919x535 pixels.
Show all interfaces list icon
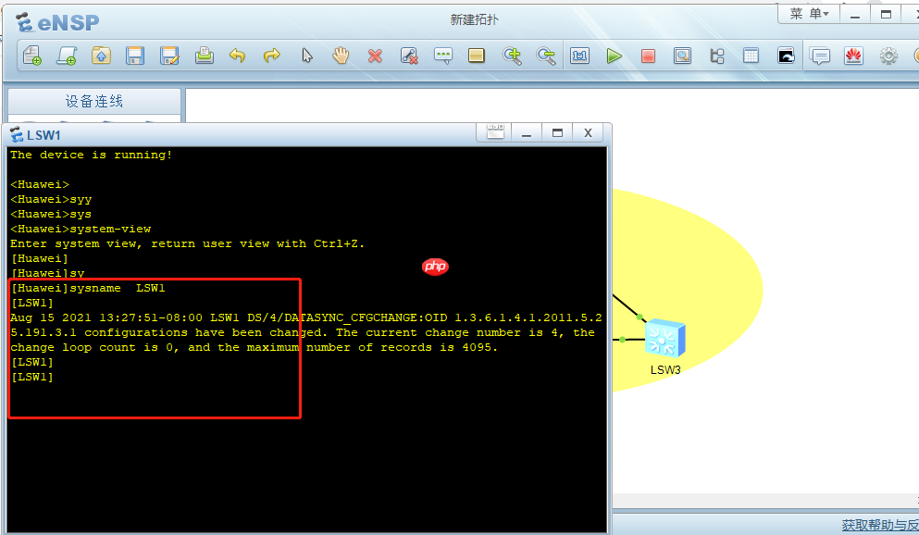[717, 56]
